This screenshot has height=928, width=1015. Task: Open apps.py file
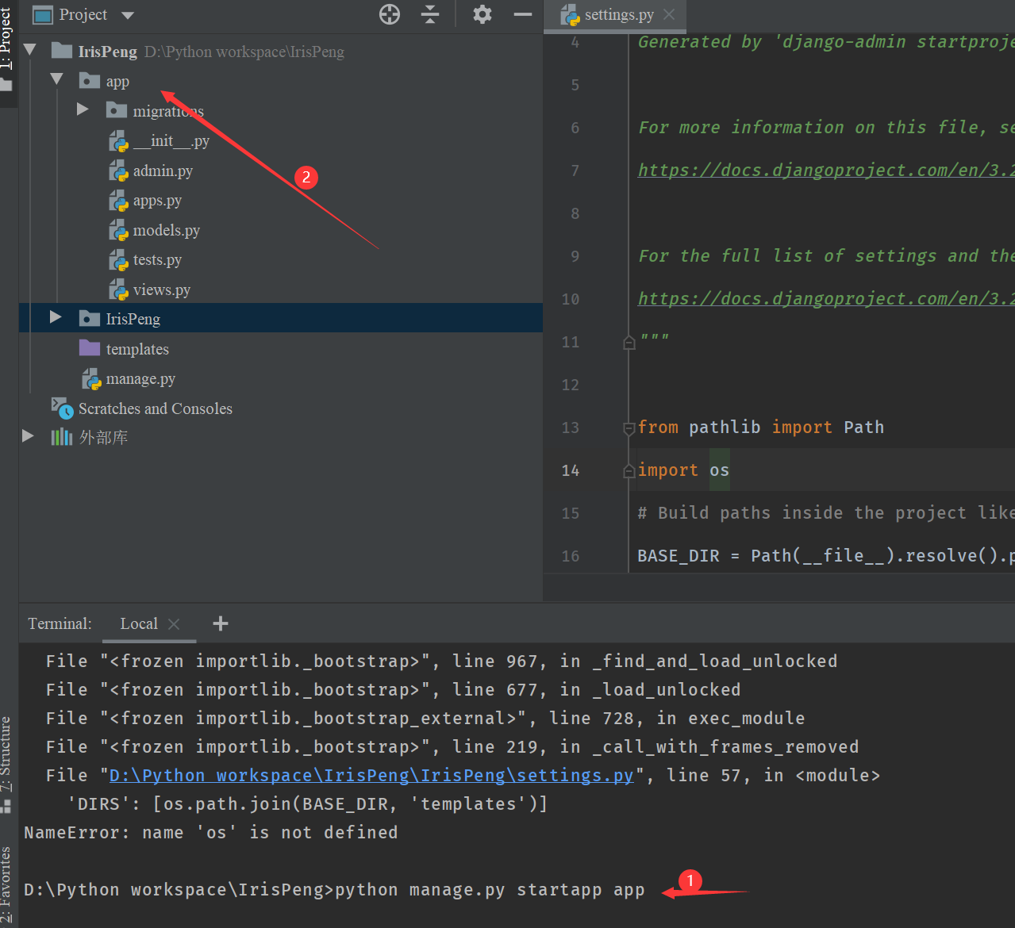point(157,201)
